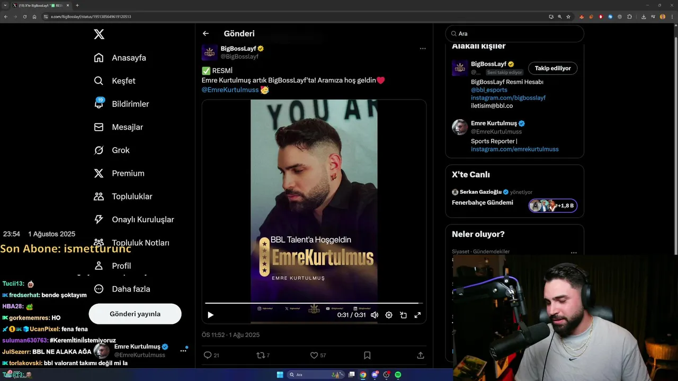The image size is (678, 381).
Task: Seek on the video progress bar
Action: coord(314,303)
